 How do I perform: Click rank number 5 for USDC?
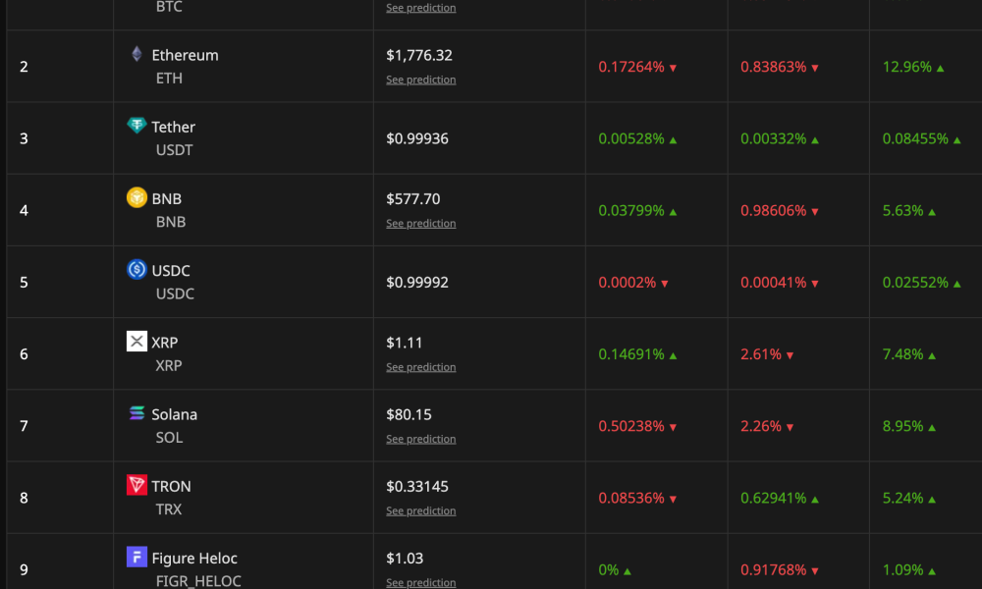tap(24, 283)
